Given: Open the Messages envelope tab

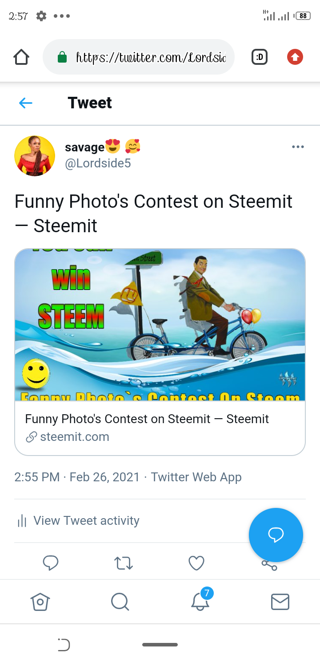Looking at the screenshot, I should tap(280, 602).
